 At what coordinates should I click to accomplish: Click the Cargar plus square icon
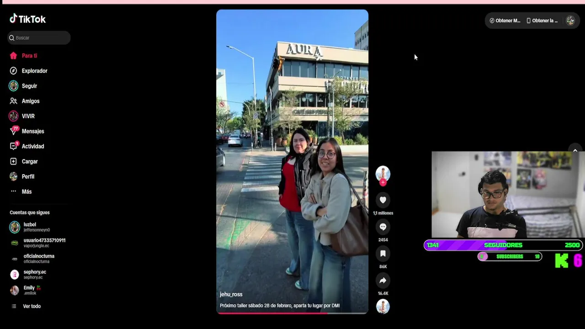(x=13, y=161)
